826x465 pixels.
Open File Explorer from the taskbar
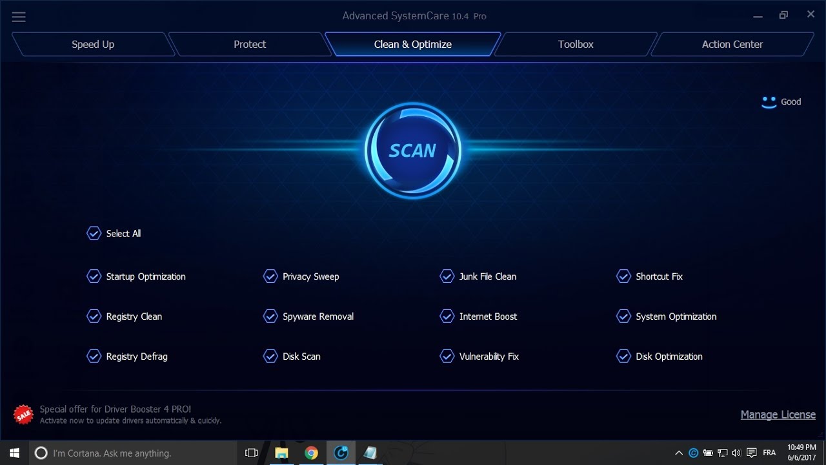281,453
